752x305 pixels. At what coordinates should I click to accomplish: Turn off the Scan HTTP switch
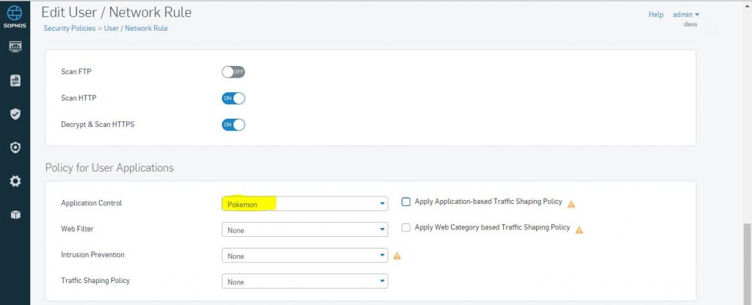click(234, 98)
